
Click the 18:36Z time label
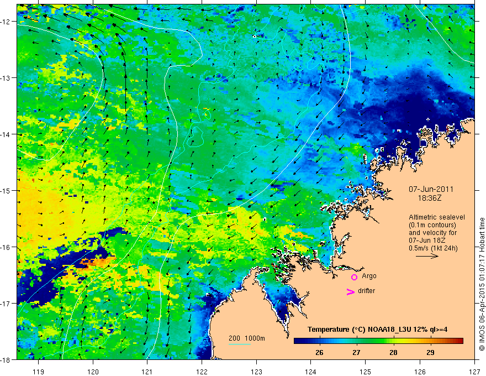(429, 198)
